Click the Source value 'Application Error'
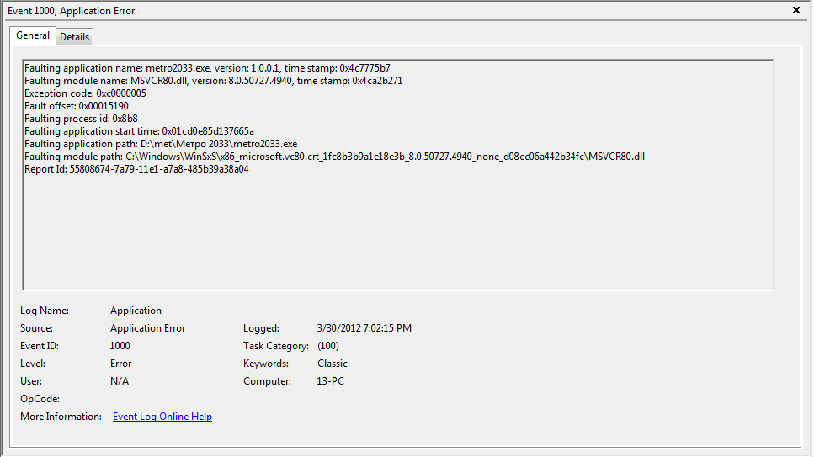814x457 pixels. [x=147, y=328]
